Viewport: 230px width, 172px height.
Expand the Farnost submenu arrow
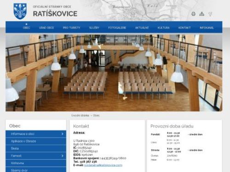[x=63, y=156]
